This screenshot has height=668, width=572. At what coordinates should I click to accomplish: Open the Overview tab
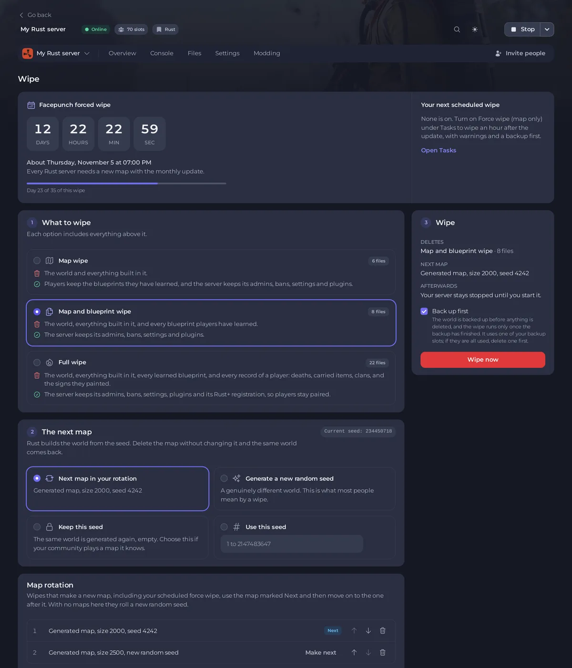pos(122,53)
